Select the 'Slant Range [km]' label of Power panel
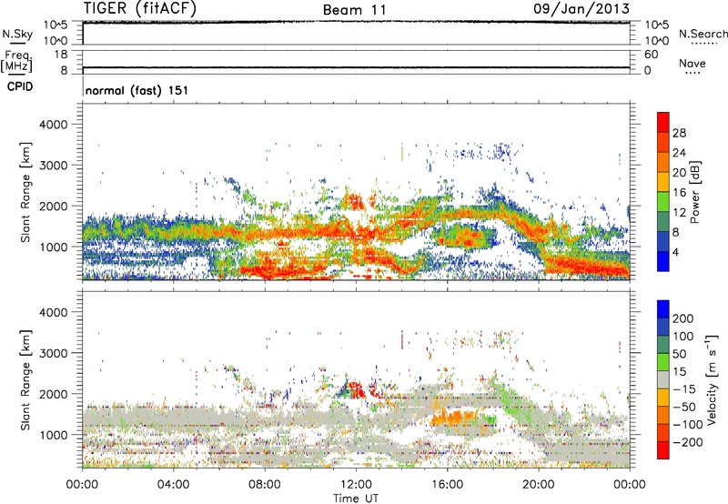The height and width of the screenshot is (504, 728). pos(25,192)
